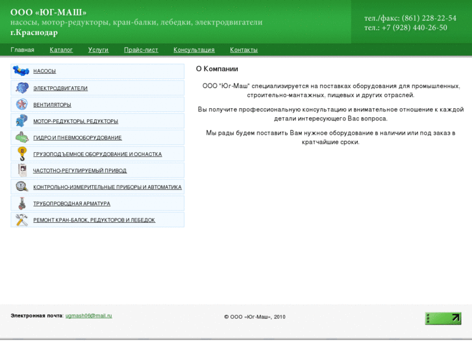The width and height of the screenshot is (472, 353).
Task: Click the О Компании heading
Action: tap(217, 69)
